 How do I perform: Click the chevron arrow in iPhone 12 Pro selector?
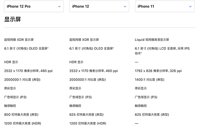coord(59,7)
